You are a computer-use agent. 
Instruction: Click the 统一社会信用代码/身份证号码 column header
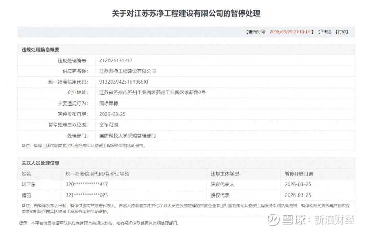97,174
